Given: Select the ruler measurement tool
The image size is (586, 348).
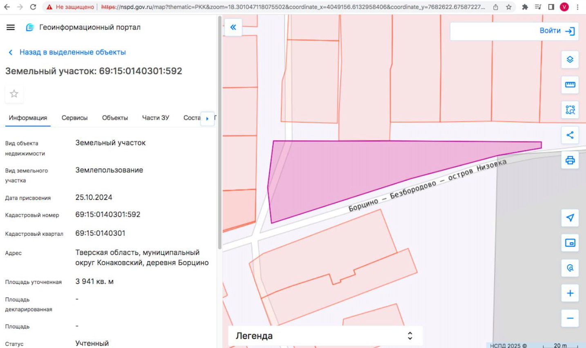Looking at the screenshot, I should click(570, 84).
